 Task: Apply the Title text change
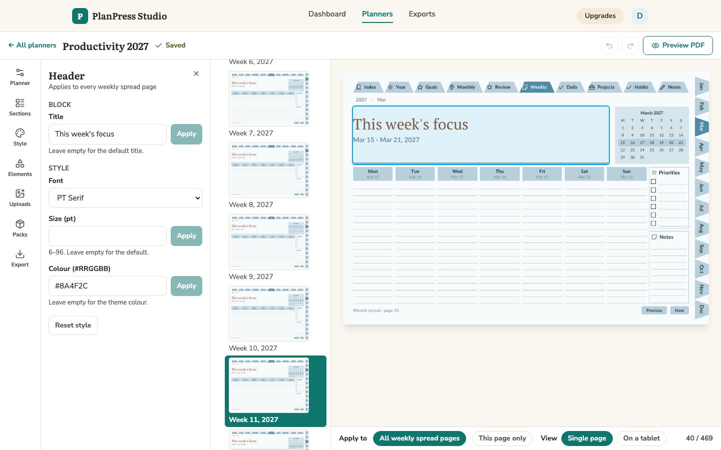186,134
